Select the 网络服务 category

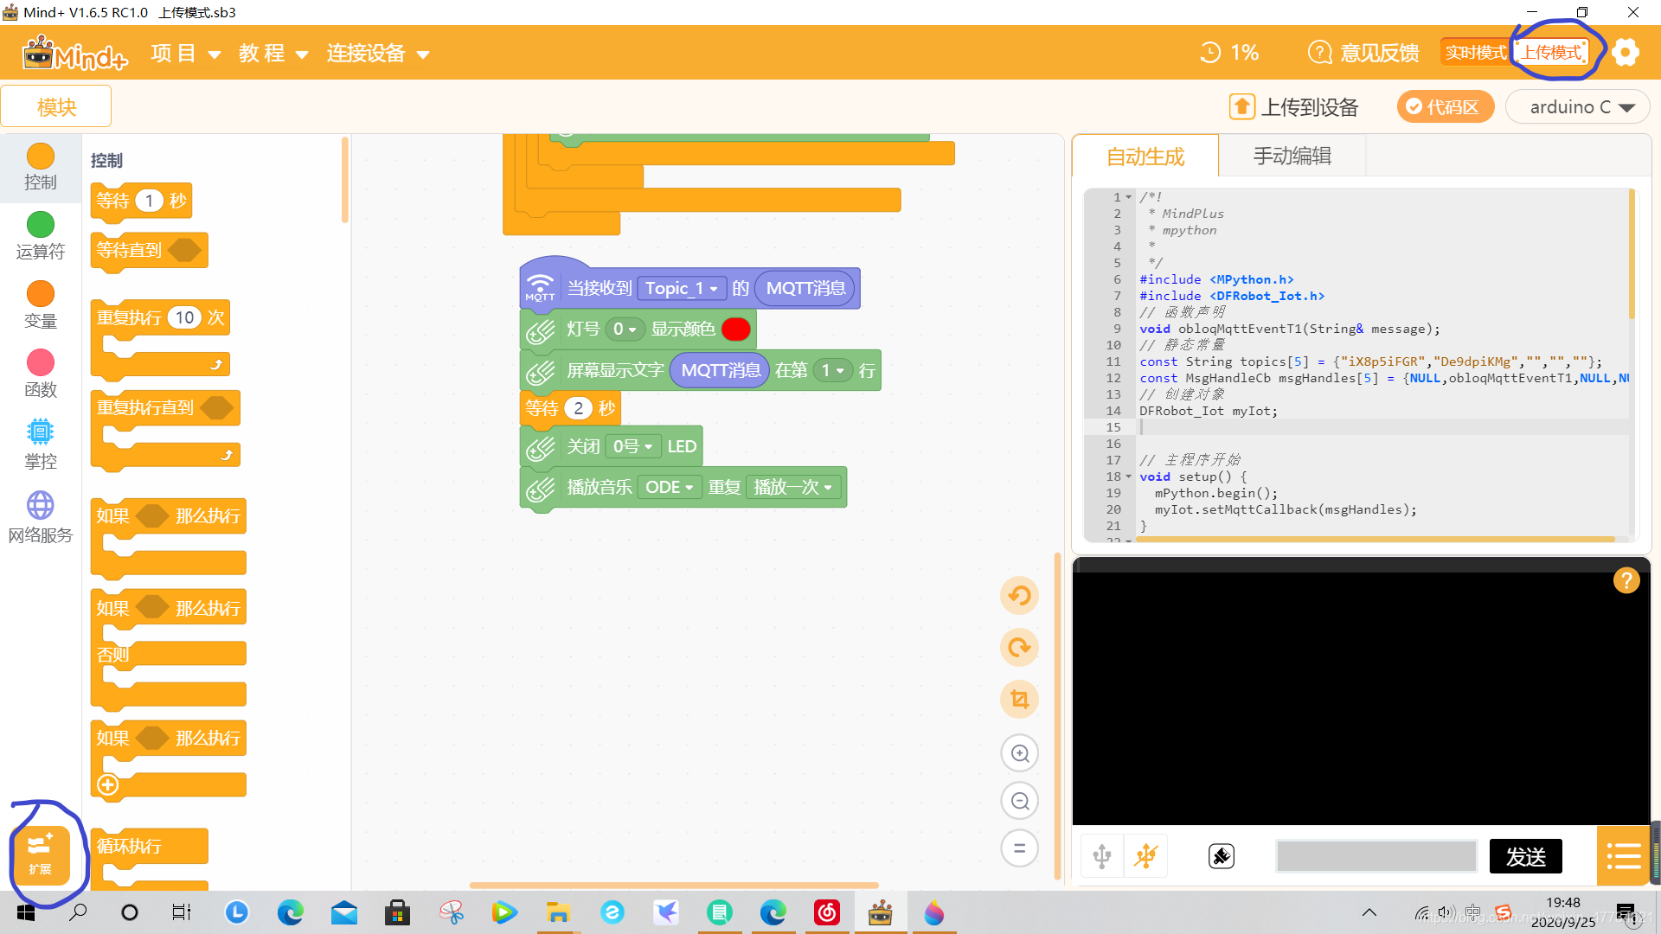click(x=41, y=518)
